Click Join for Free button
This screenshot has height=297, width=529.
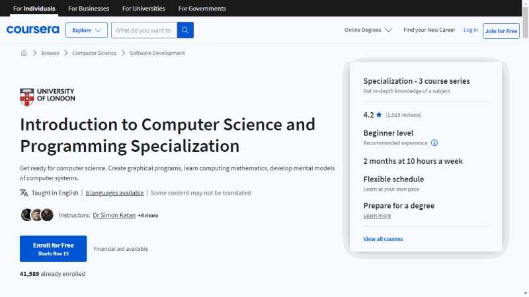pyautogui.click(x=501, y=31)
